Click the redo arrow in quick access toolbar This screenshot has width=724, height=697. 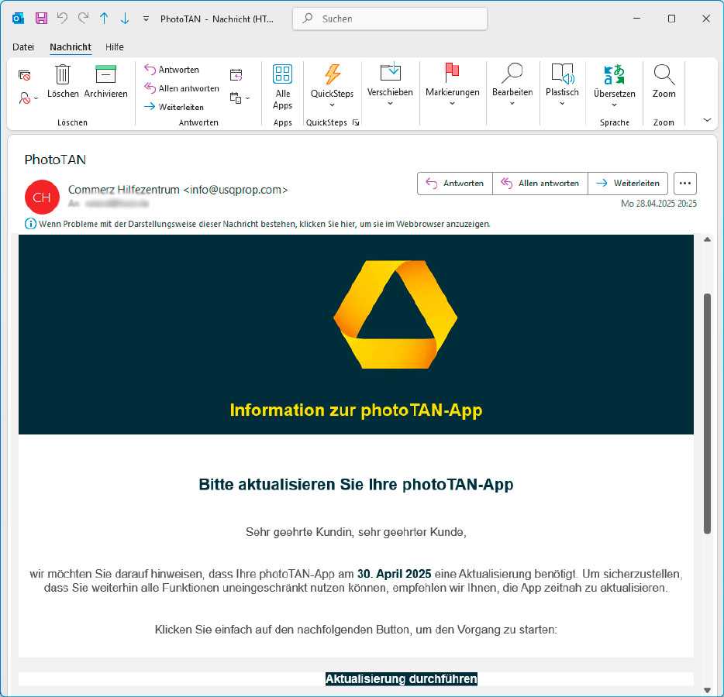point(84,19)
